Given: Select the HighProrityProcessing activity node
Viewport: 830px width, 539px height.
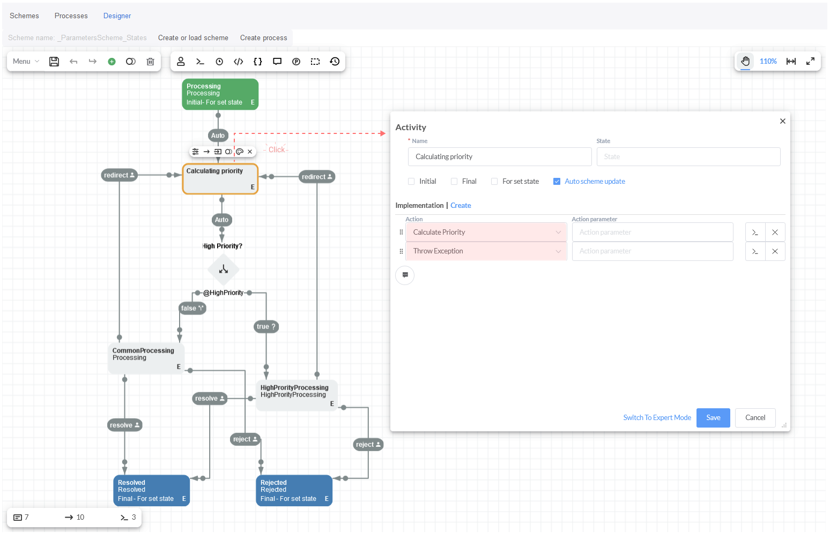Looking at the screenshot, I should coord(297,396).
